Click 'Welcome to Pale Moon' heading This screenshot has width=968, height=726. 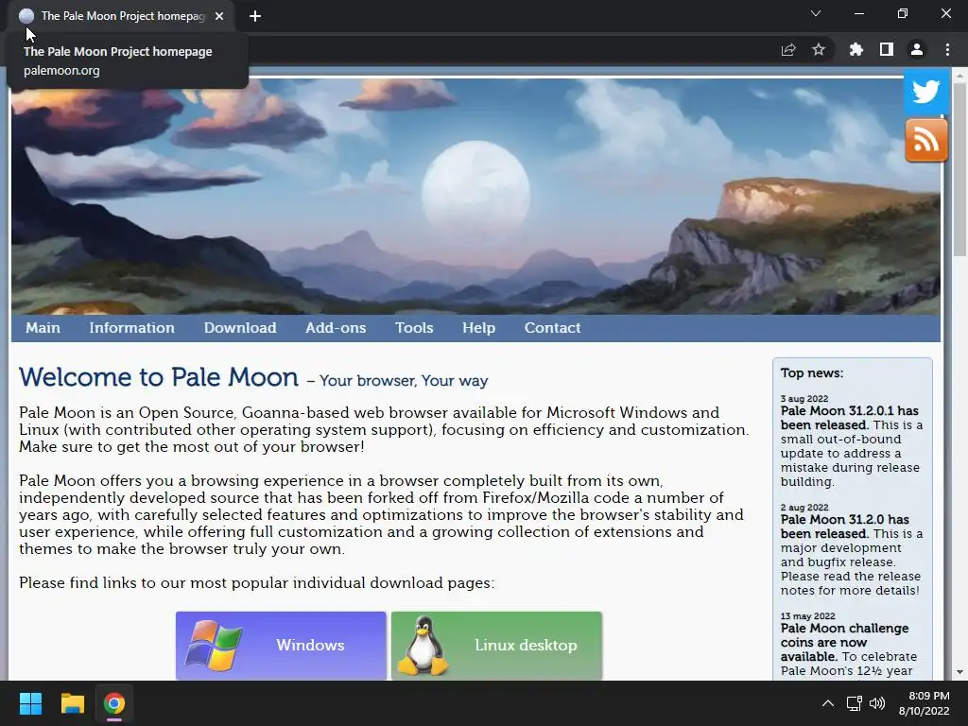pyautogui.click(x=159, y=377)
